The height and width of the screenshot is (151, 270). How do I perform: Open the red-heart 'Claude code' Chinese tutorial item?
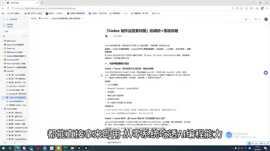tap(15, 45)
